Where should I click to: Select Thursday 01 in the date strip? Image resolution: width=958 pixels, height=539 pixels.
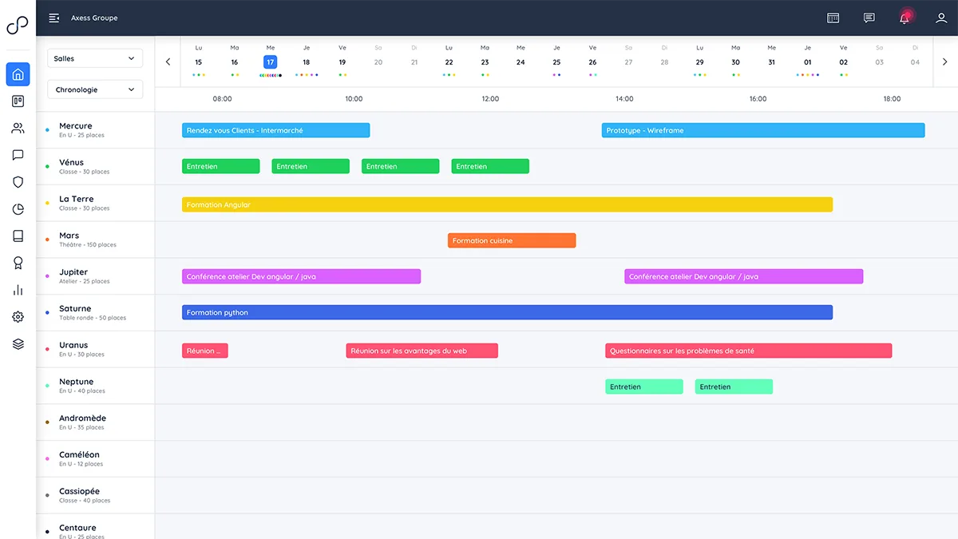click(x=808, y=61)
